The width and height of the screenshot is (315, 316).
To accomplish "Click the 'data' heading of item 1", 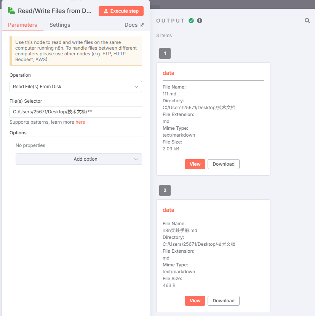I will [168, 73].
